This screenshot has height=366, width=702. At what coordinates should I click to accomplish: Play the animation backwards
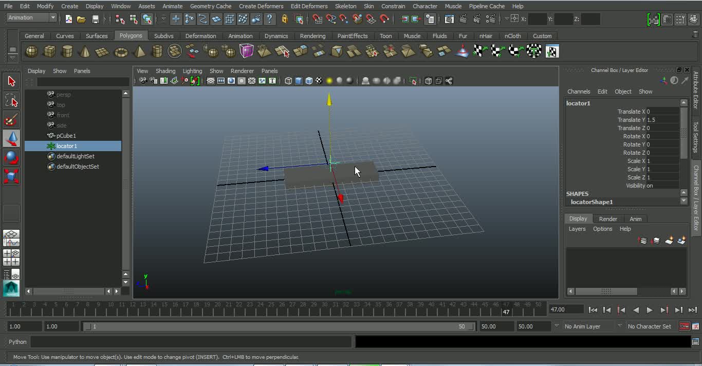636,310
